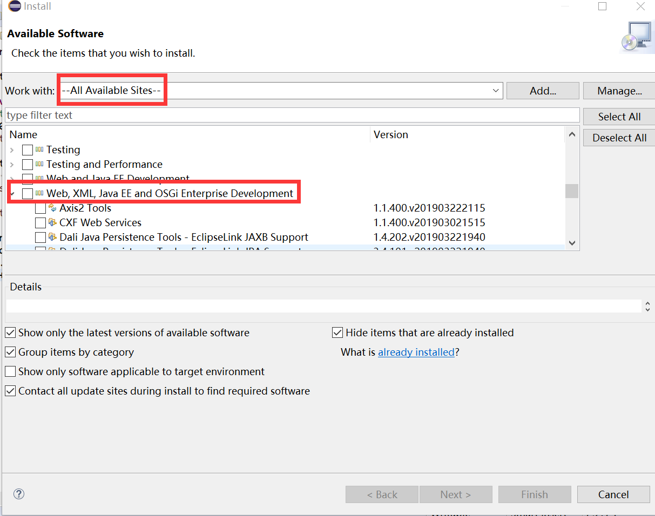Image resolution: width=655 pixels, height=516 pixels.
Task: Click the Eclipse icon in title bar
Action: 15,6
